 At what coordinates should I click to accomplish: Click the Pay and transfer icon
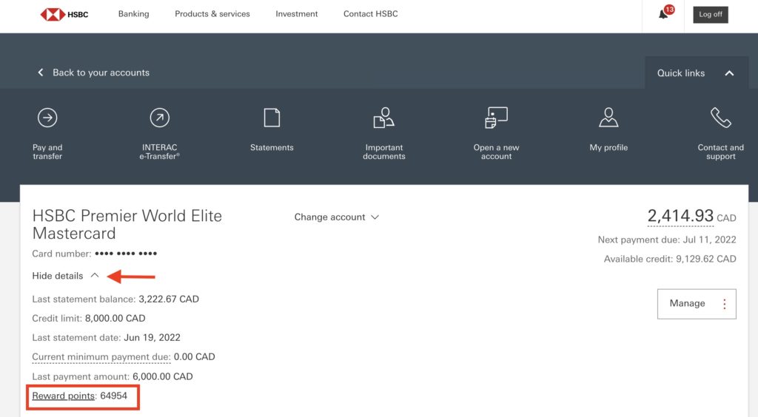tap(47, 118)
